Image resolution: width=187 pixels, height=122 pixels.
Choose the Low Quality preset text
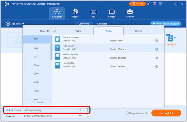pyautogui.click(x=68, y=63)
